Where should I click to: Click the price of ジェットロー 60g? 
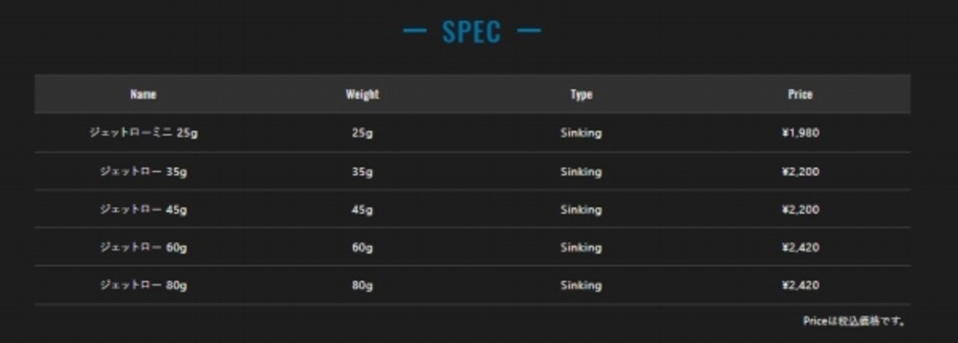[800, 247]
